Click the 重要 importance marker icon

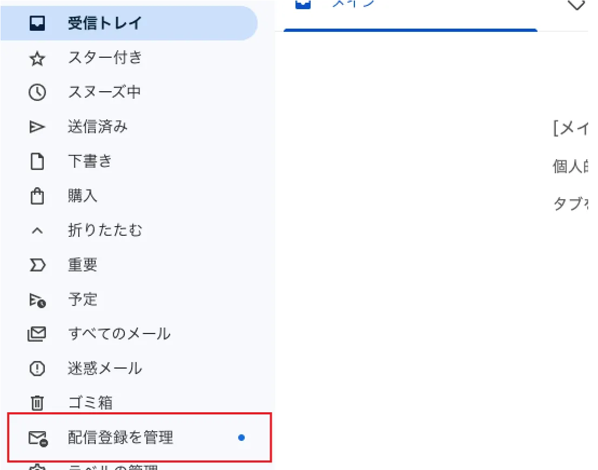(x=37, y=264)
